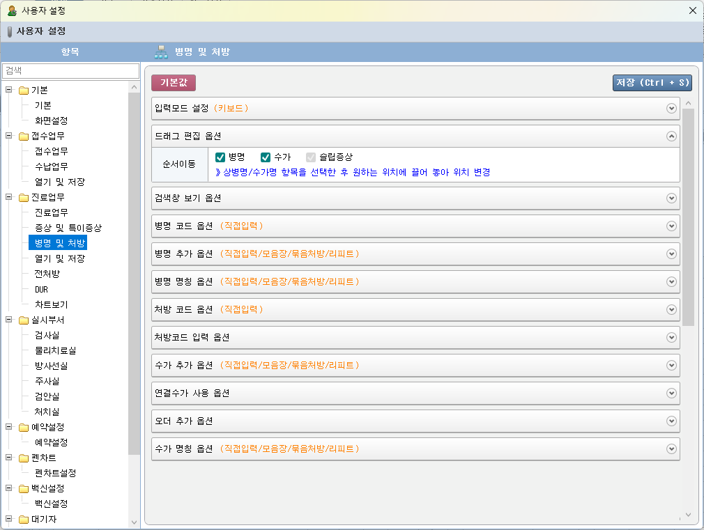The width and height of the screenshot is (704, 530).
Task: Click the 기본 folder icon in tree
Action: coord(24,90)
